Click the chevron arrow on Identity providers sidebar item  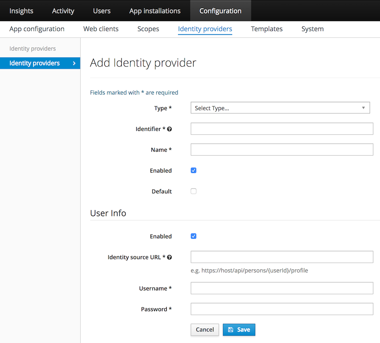pos(74,63)
